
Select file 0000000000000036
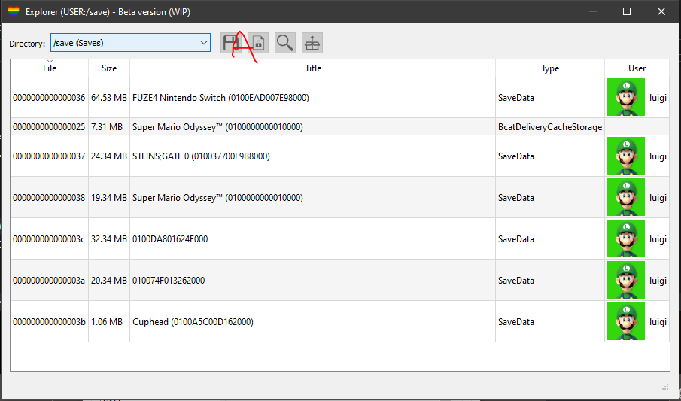pyautogui.click(x=49, y=98)
